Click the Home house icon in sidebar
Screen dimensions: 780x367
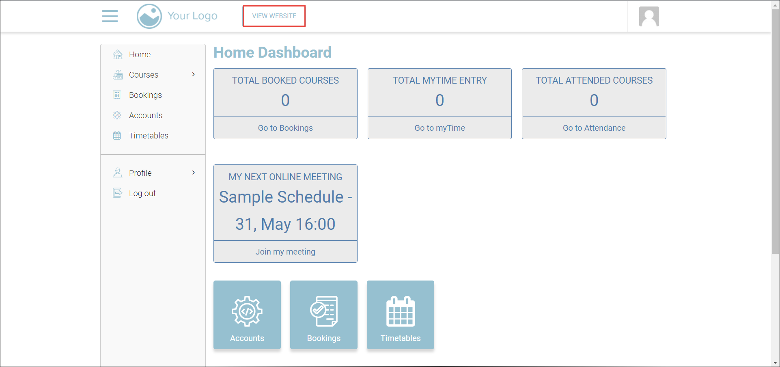coord(117,54)
